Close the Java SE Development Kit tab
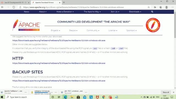 (x=29, y=2)
